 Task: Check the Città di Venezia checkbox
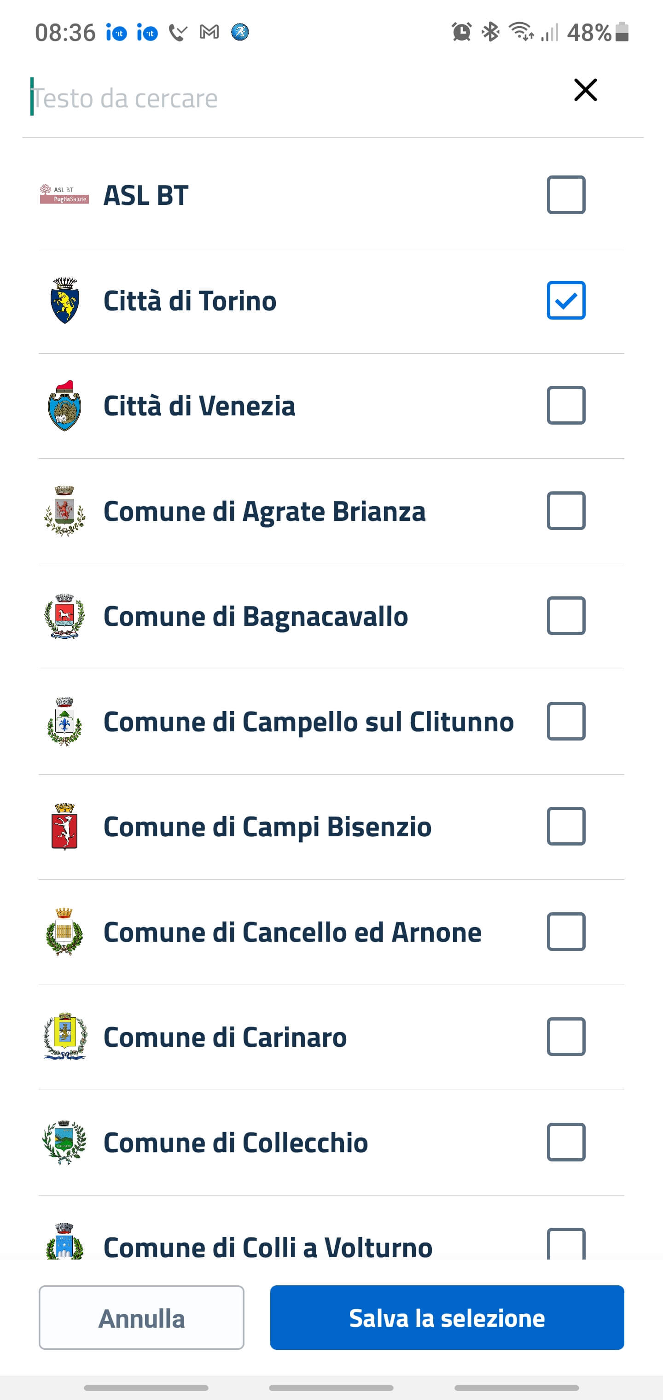click(x=566, y=405)
